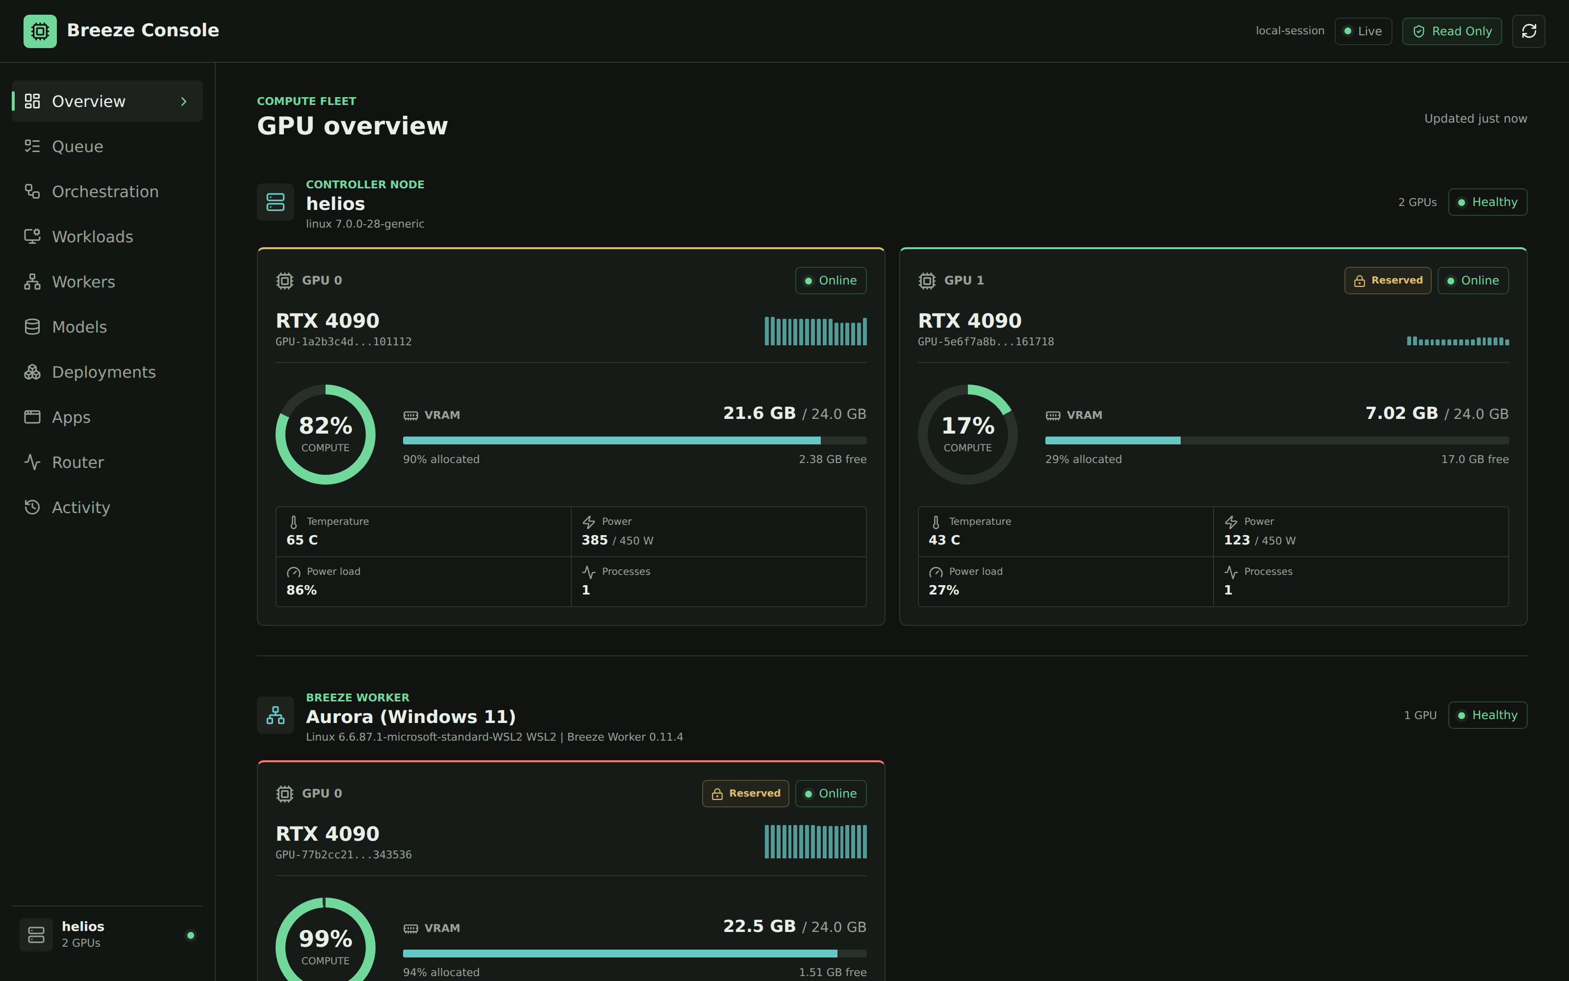1569x981 pixels.
Task: Click the 385 / 450 W power value
Action: (617, 540)
